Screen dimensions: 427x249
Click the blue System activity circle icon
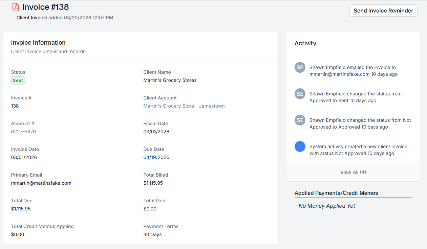coord(300,146)
